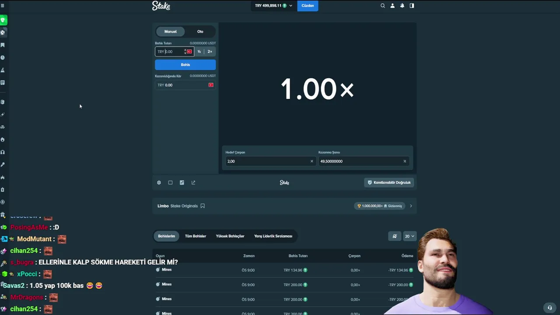Open the slots 777 icon in the sidebar
This screenshot has height=315, width=560.
(3, 127)
